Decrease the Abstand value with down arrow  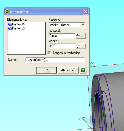[x=78, y=37]
